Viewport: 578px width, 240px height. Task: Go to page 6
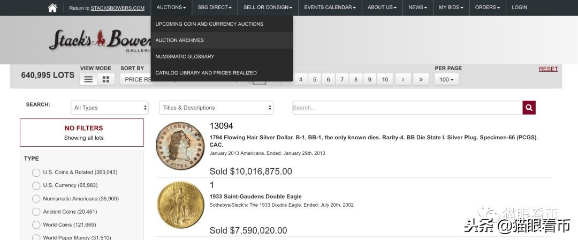(328, 79)
